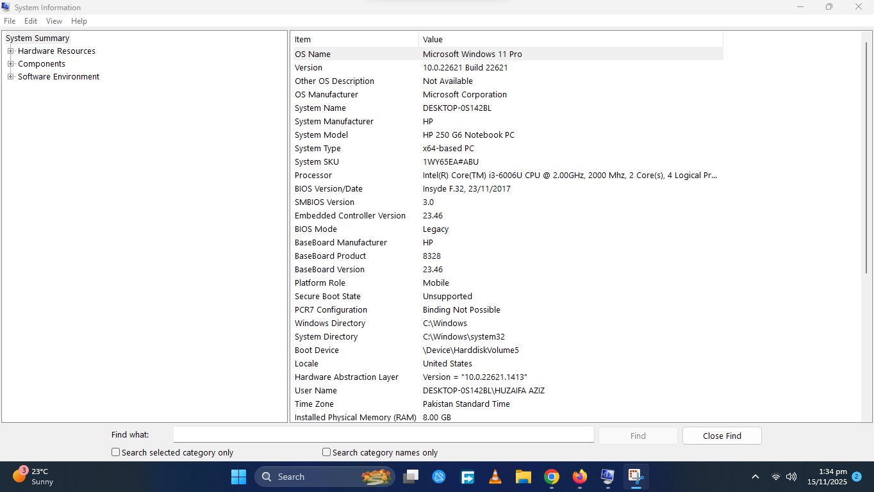Expand the Software Environment tree node

(x=11, y=77)
